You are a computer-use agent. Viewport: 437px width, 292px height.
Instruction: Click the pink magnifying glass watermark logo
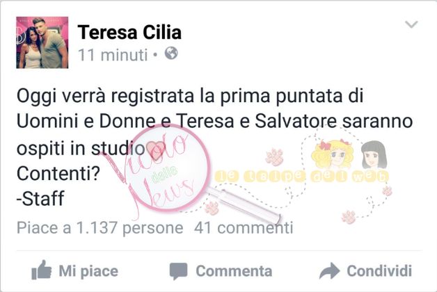pyautogui.click(x=192, y=174)
